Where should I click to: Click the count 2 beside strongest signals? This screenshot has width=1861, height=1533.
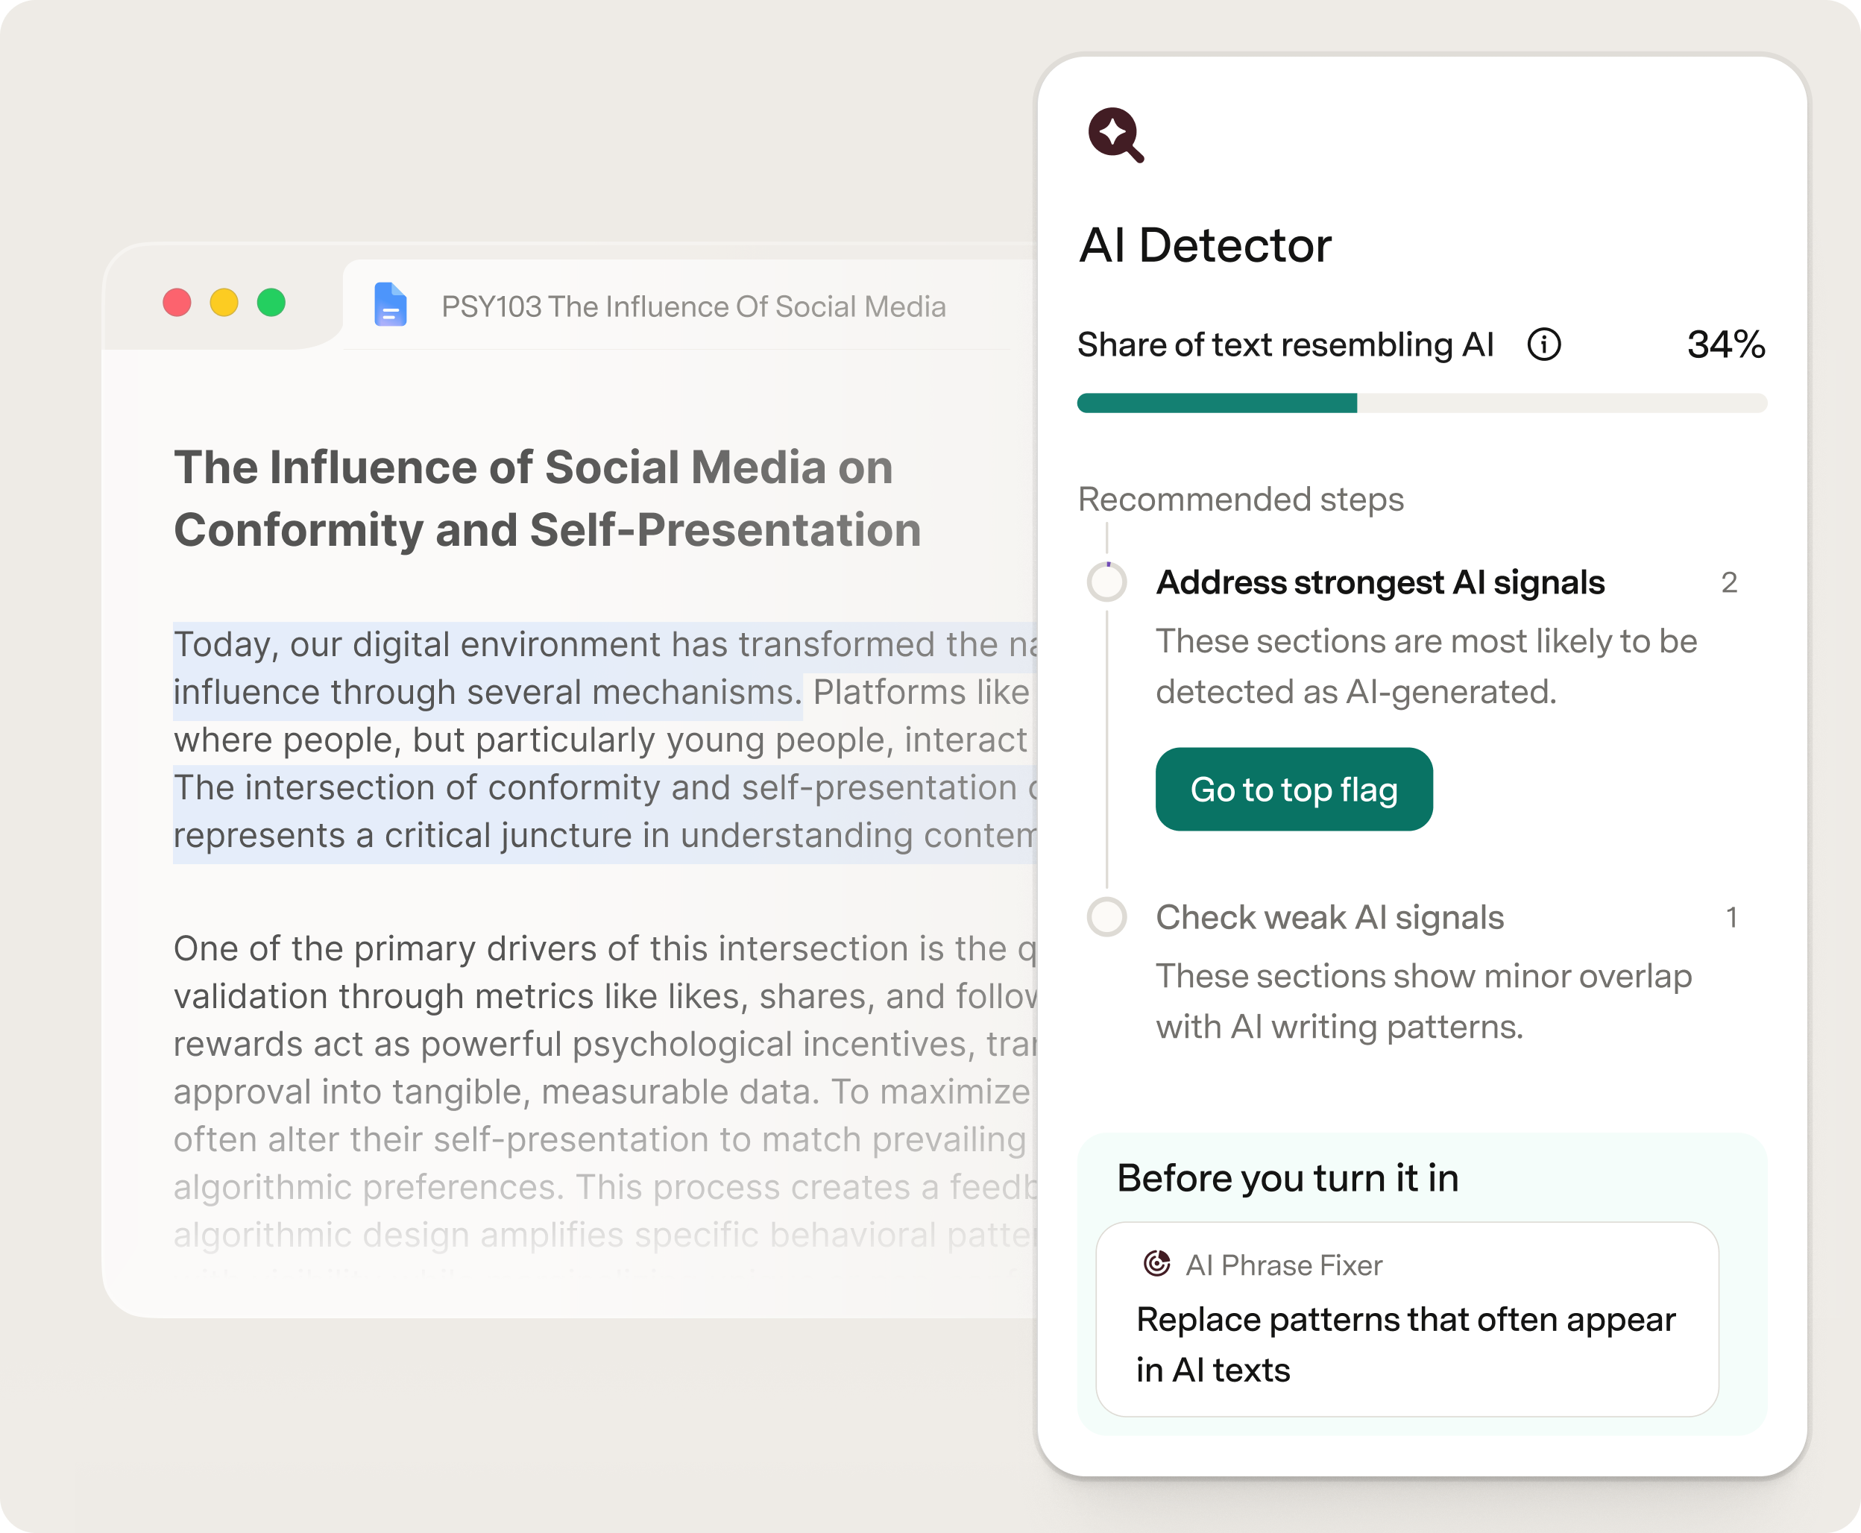tap(1730, 583)
